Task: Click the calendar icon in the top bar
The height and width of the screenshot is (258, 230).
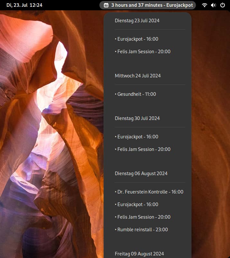Action: 106,5
